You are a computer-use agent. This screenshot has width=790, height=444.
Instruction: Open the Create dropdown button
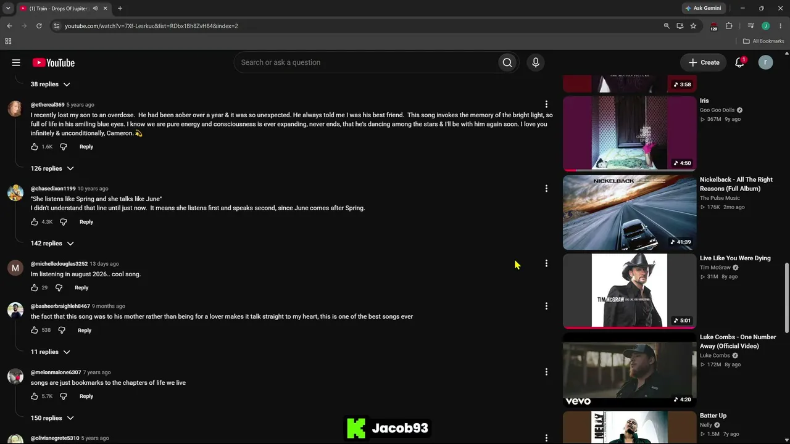coord(704,62)
